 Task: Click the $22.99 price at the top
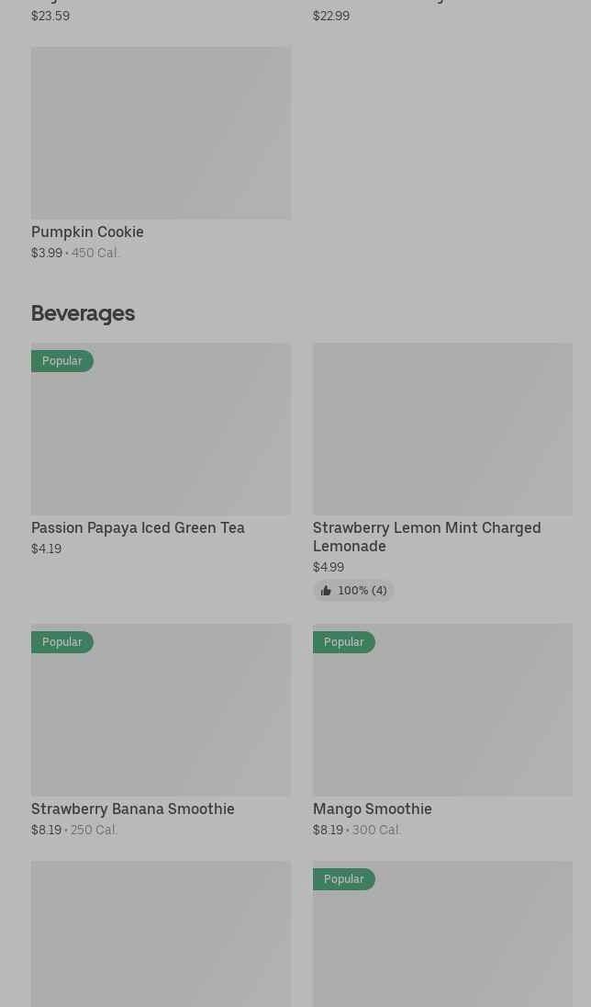click(331, 16)
